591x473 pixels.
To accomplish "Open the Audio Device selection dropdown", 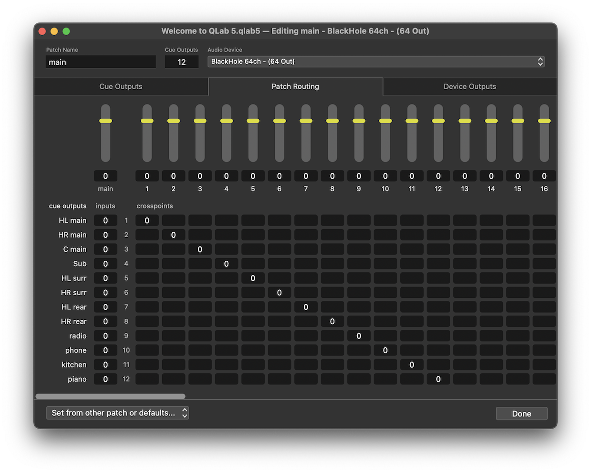I will 376,61.
